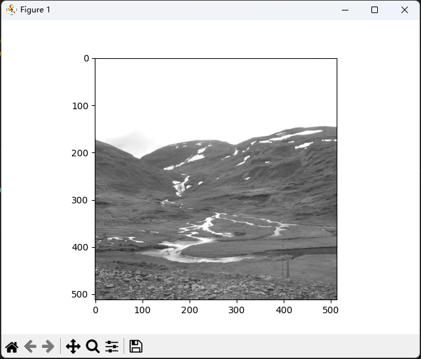
Task: Click the x-axis tick label 400
Action: coord(284,310)
